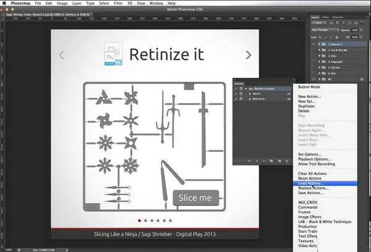Expand the BG layer group

click(x=320, y=80)
